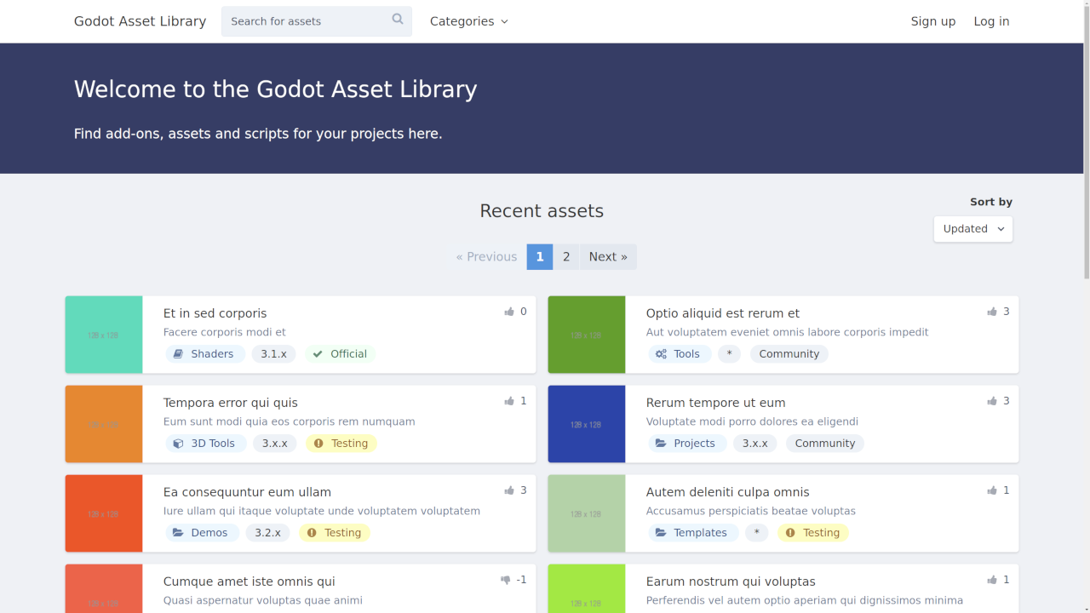1090x613 pixels.
Task: Click the Sign up link
Action: (933, 21)
